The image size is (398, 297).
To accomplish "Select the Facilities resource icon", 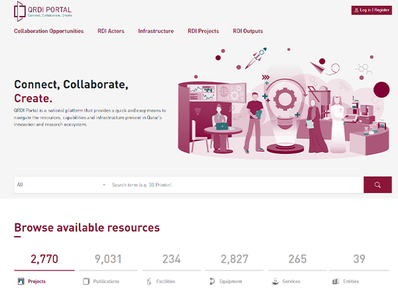I will pos(149,281).
